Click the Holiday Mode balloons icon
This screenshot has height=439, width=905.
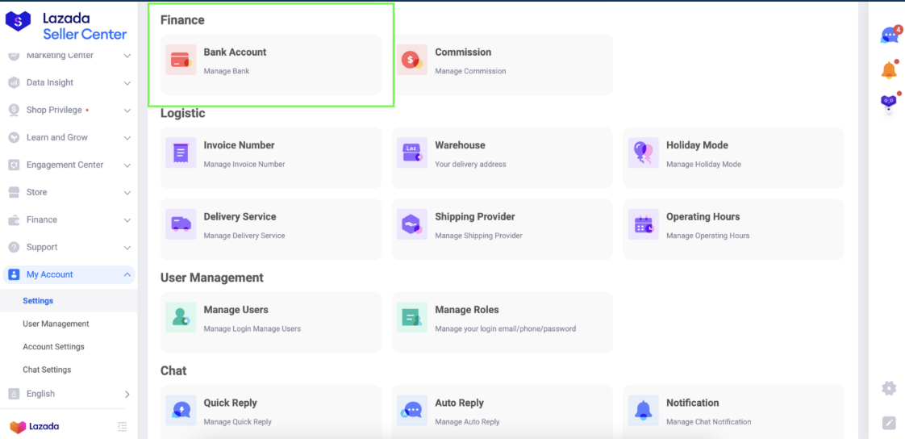[643, 153]
